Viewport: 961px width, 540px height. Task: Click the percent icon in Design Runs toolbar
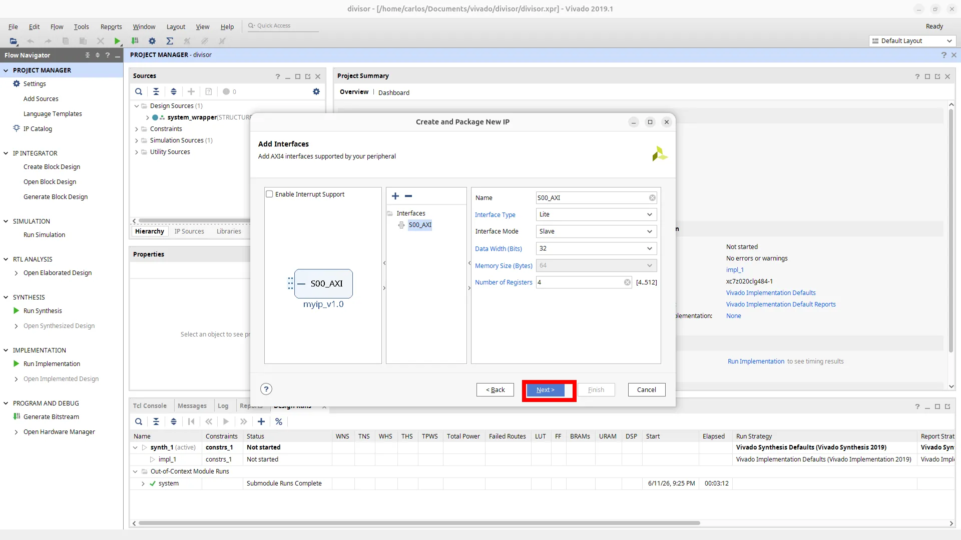coord(279,421)
